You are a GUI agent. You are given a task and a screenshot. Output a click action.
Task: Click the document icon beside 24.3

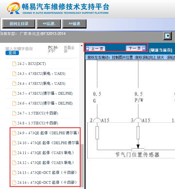[x=14, y=74]
